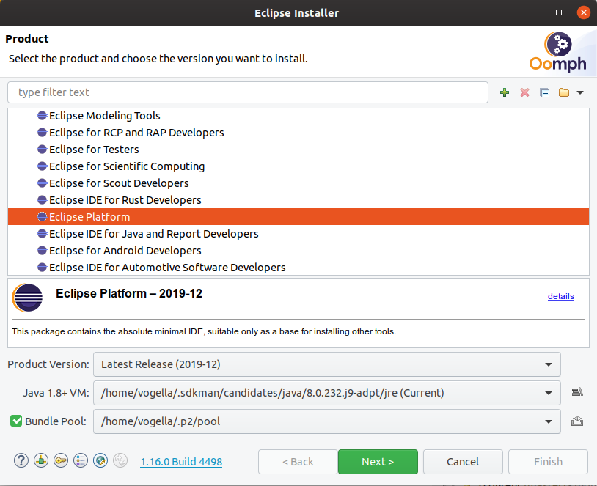Image resolution: width=597 pixels, height=486 pixels.
Task: Click the Next > button
Action: (x=378, y=462)
